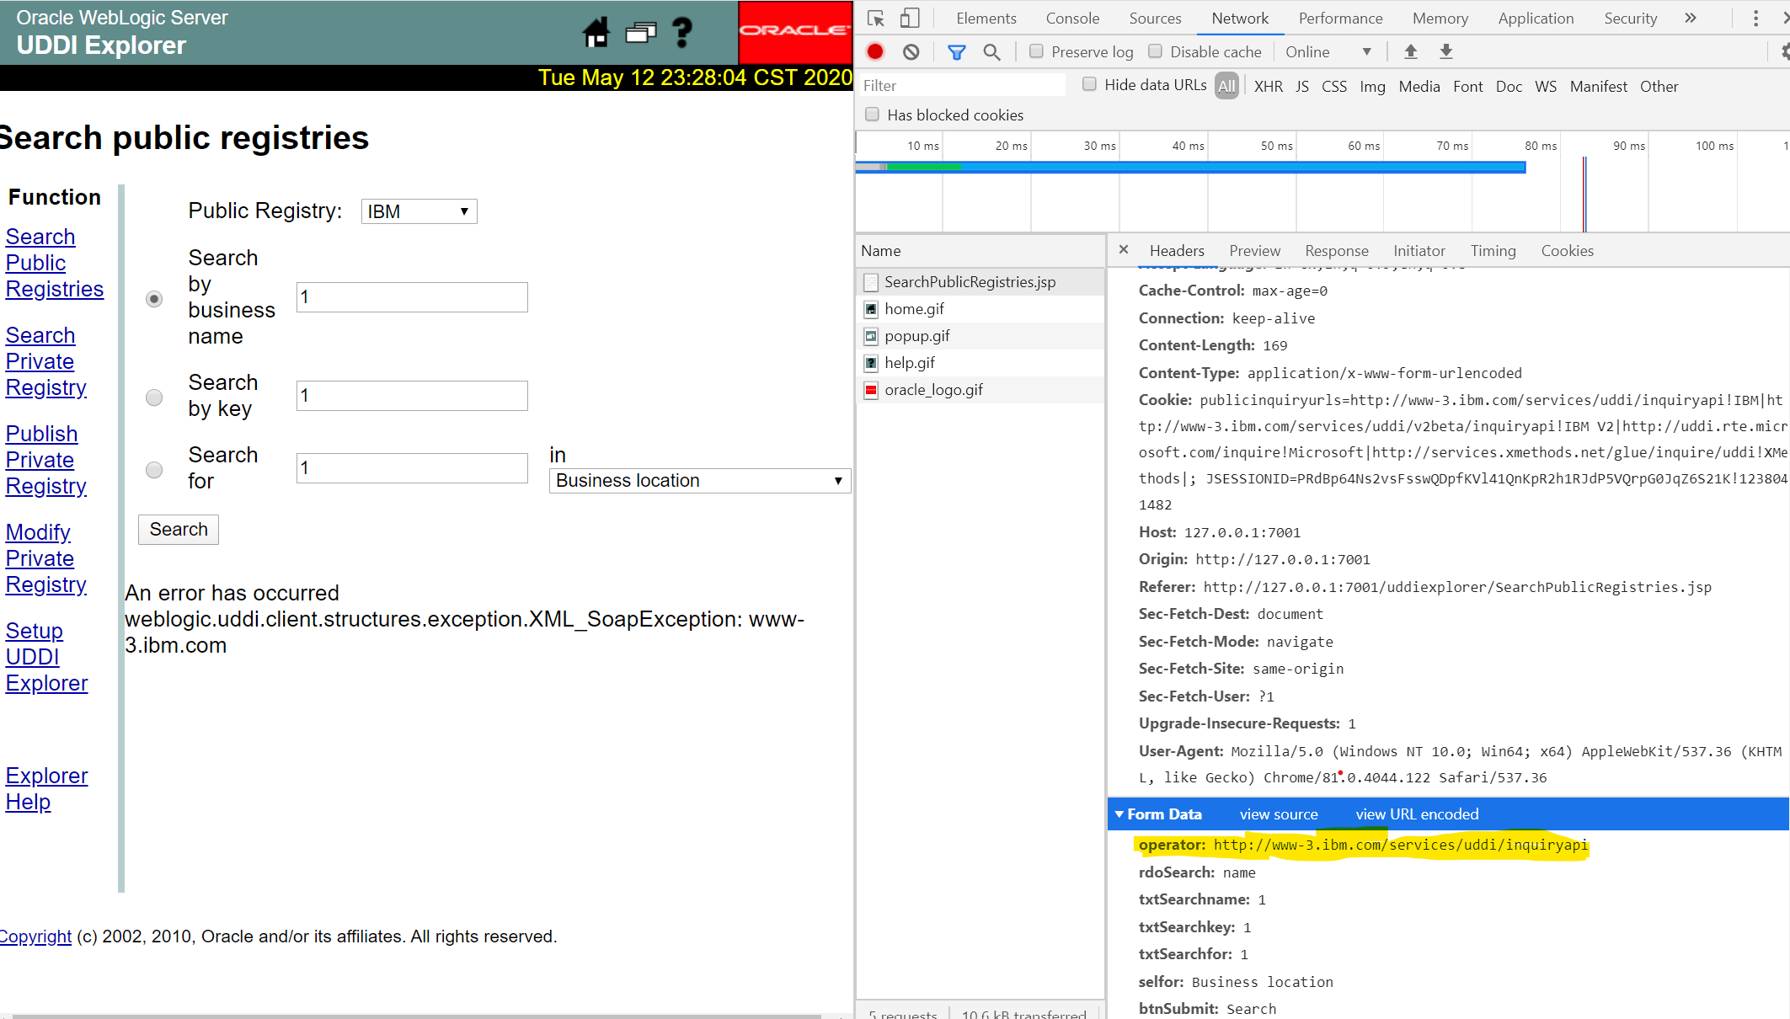
Task: Click the Search by key text field
Action: pos(412,396)
